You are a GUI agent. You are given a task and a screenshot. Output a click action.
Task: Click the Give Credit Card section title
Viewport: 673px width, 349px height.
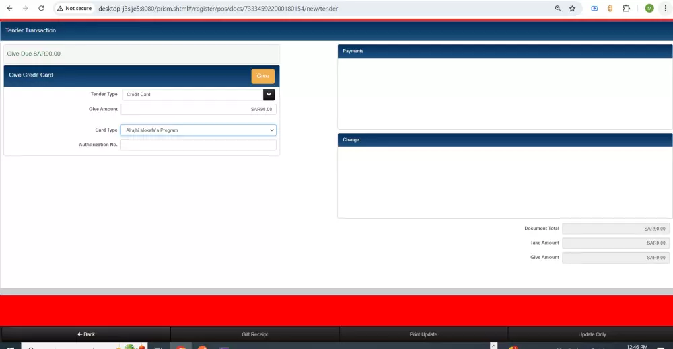pos(31,75)
